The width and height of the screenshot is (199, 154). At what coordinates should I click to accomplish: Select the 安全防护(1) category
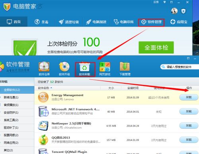[17, 113]
